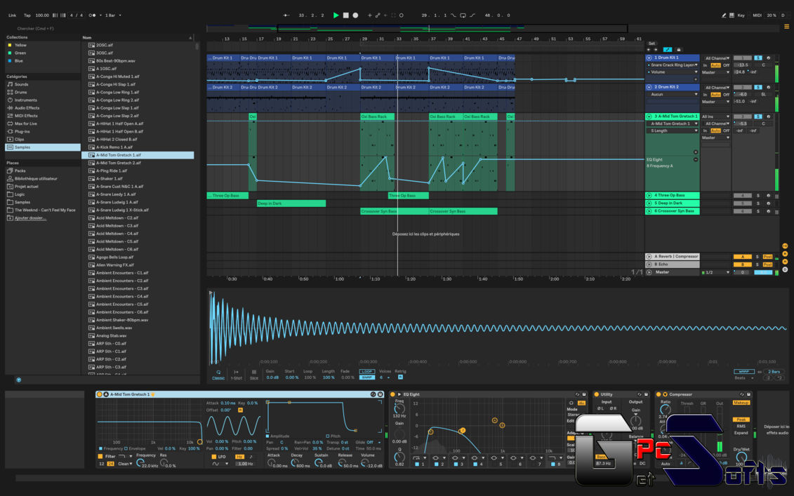This screenshot has height=496, width=794.
Task: Open the S Length parameter dropdown
Action: (673, 130)
